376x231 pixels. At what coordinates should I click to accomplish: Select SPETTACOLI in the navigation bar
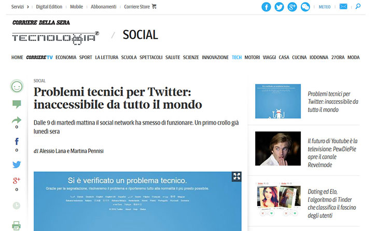151,58
